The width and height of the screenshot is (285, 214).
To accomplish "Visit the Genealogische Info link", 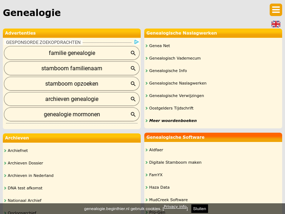I will (168, 71).
